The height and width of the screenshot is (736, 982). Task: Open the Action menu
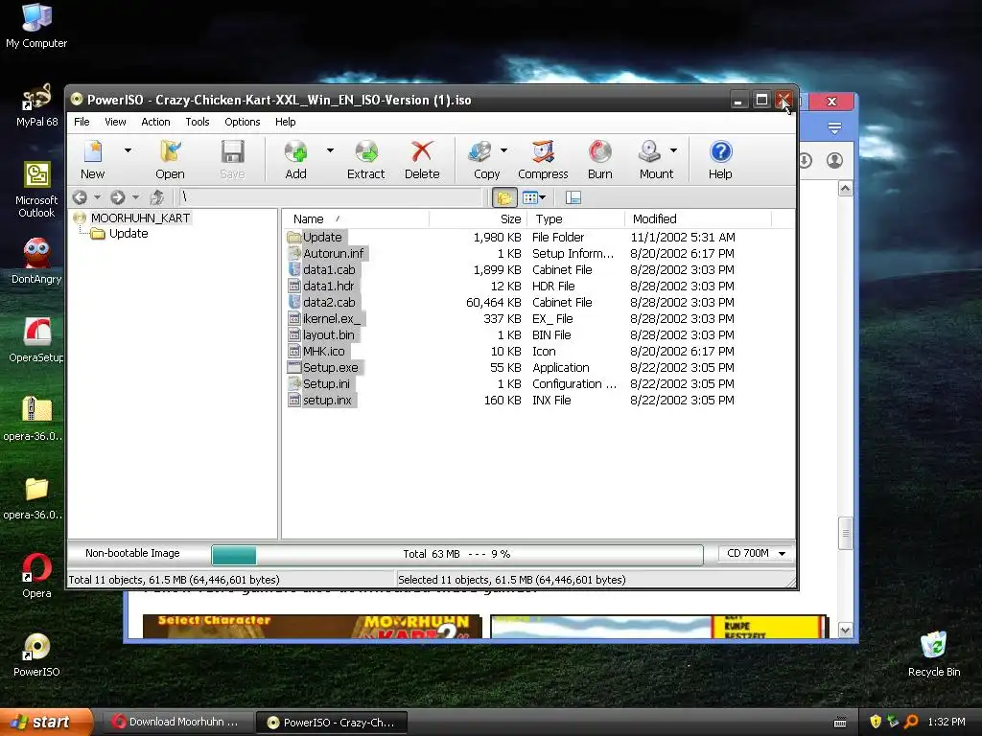(155, 122)
